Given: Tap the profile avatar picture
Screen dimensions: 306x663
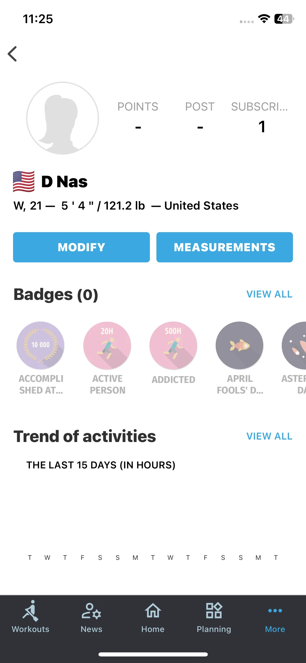Looking at the screenshot, I should [63, 118].
